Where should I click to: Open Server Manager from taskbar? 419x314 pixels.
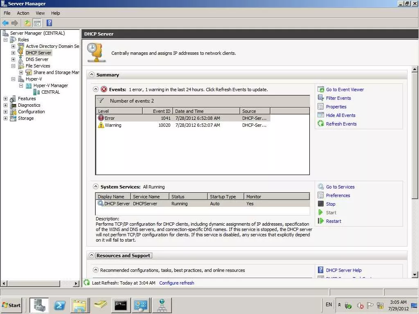point(39,305)
